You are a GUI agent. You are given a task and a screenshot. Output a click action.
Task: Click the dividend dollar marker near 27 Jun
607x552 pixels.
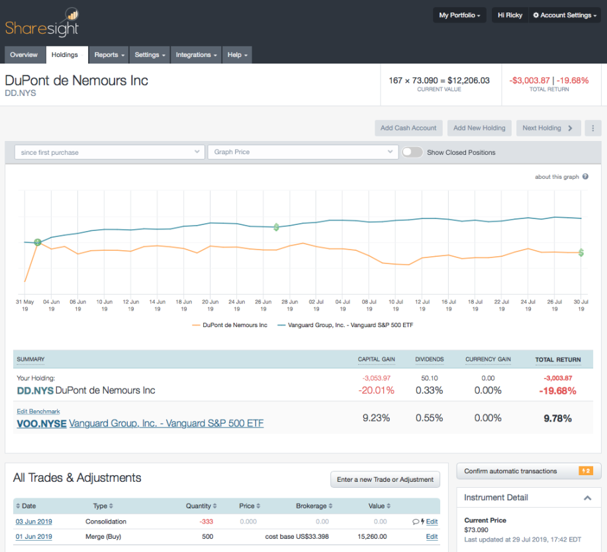(276, 227)
